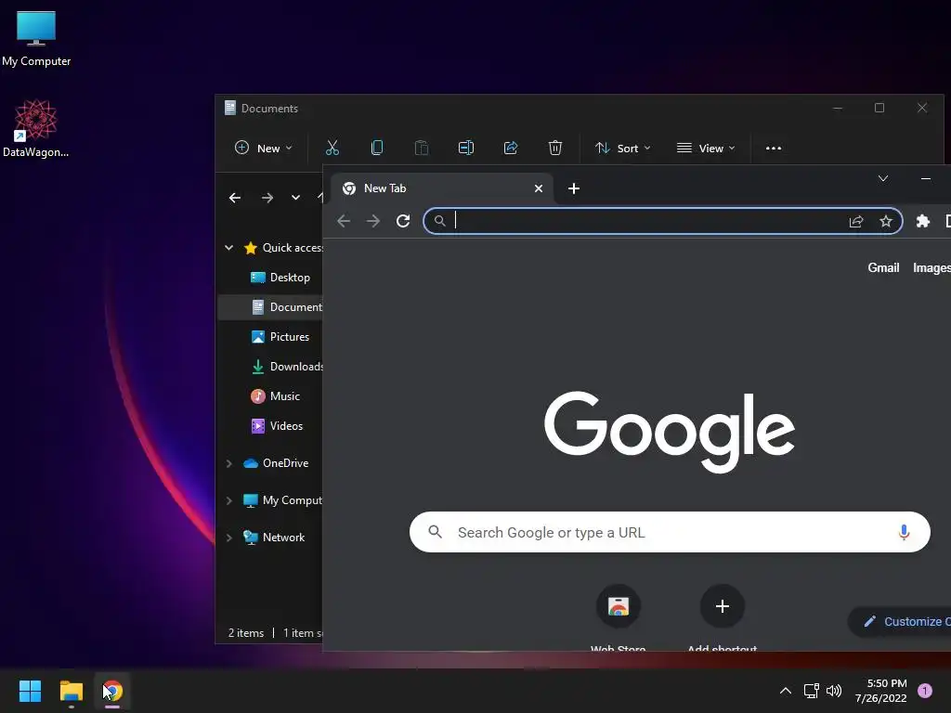Open the Images link
The width and height of the screenshot is (951, 713).
(931, 268)
